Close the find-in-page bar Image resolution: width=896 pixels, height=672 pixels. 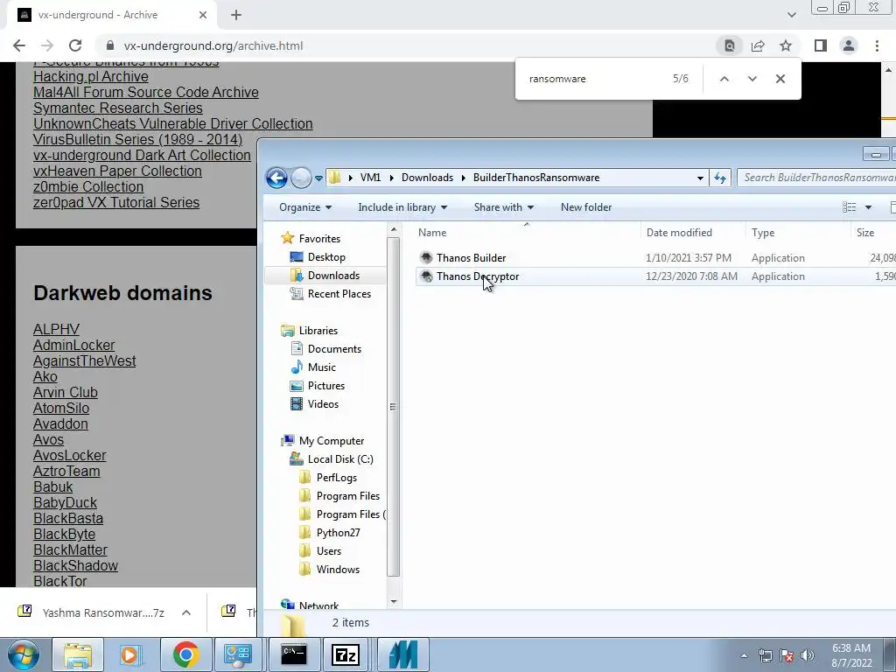(x=780, y=79)
